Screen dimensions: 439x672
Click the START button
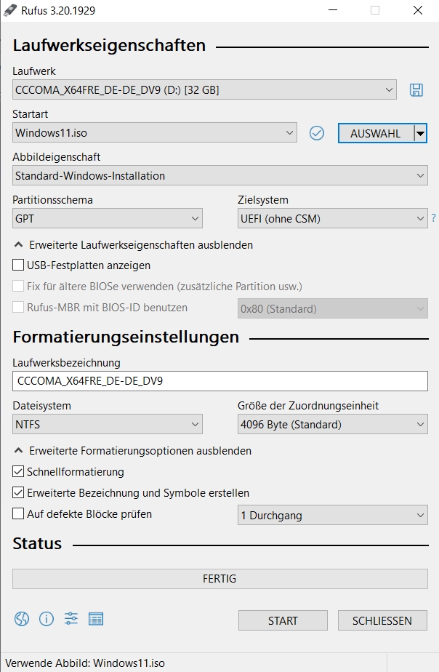click(x=283, y=620)
